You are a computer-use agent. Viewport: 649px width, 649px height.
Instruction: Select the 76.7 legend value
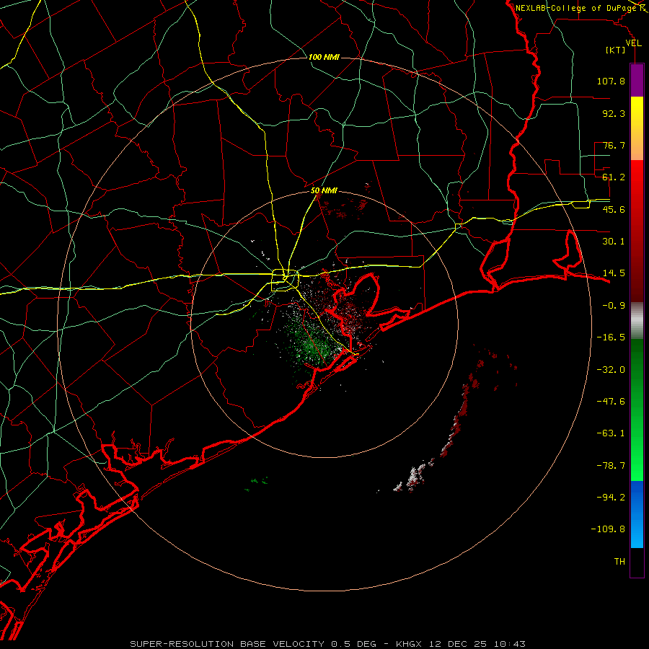click(614, 145)
